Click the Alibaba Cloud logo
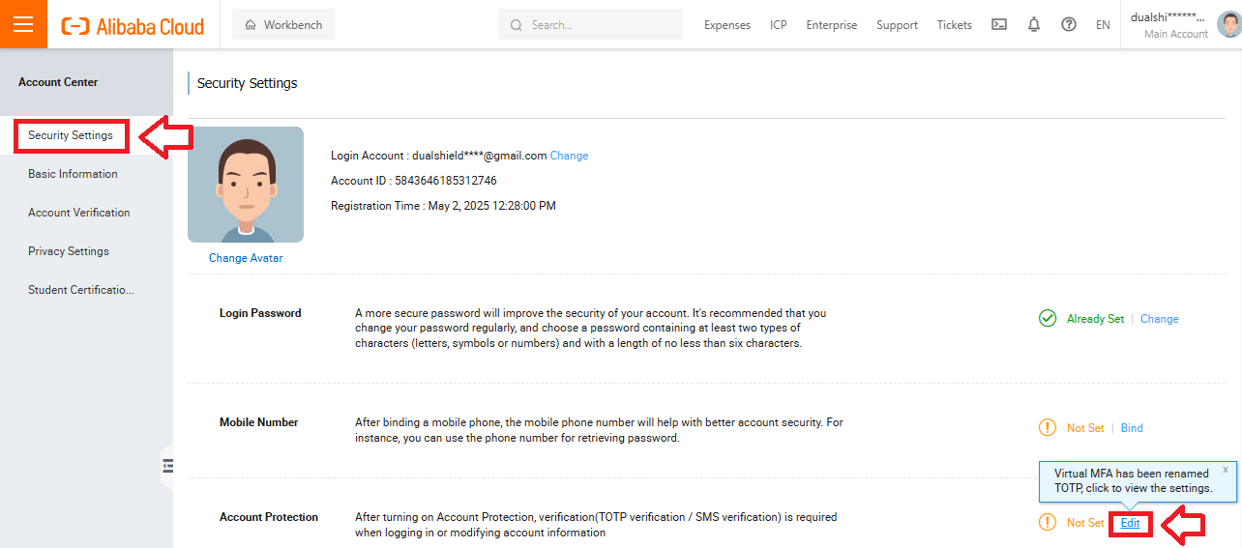Screen dimensions: 1242x548 pos(133,26)
